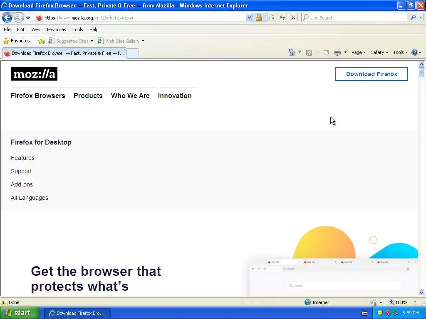The image size is (426, 319).
Task: Click the security lock icon
Action: [x=259, y=18]
